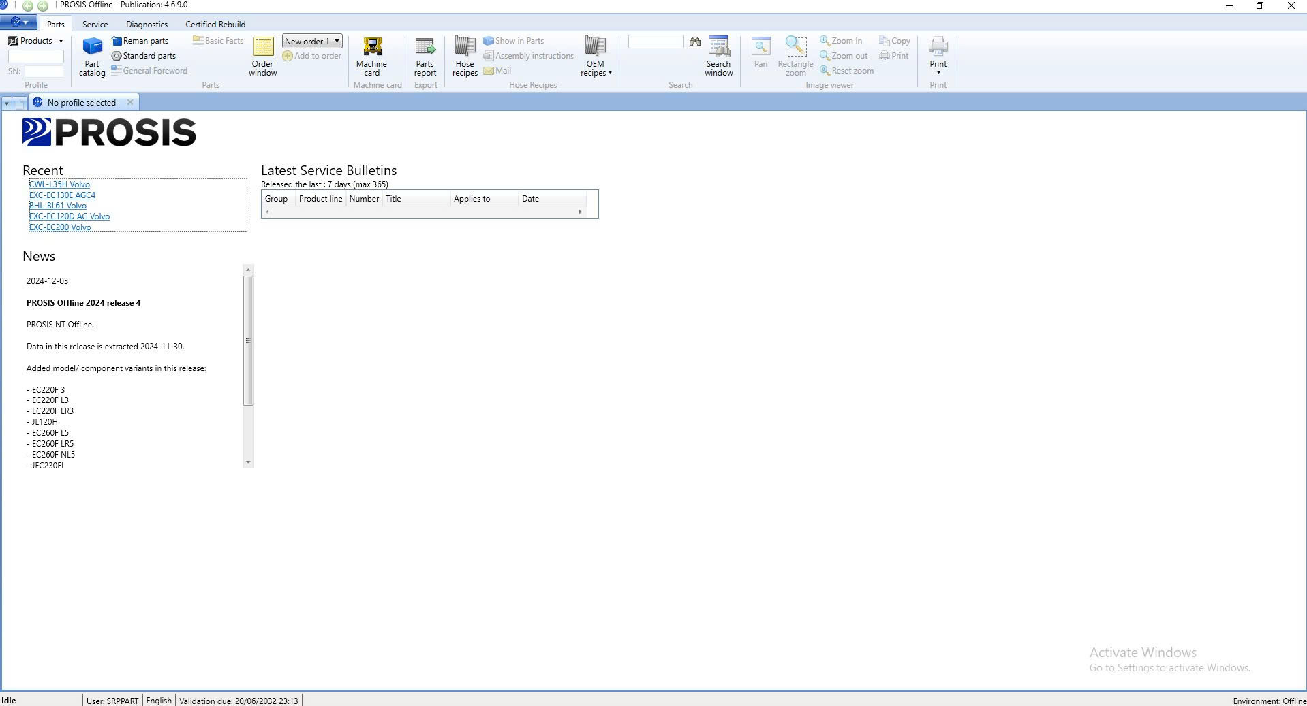This screenshot has width=1307, height=706.
Task: Open the Certified Rebuild tab
Action: (215, 24)
